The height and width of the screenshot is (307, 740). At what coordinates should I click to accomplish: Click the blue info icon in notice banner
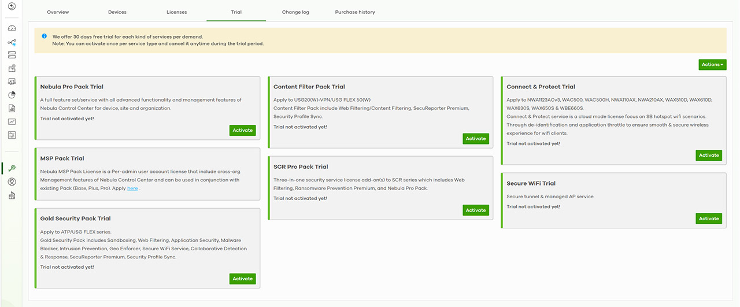tap(44, 36)
